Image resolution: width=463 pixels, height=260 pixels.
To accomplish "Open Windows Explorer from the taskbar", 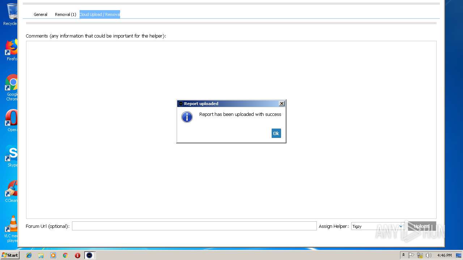I will 41,255.
